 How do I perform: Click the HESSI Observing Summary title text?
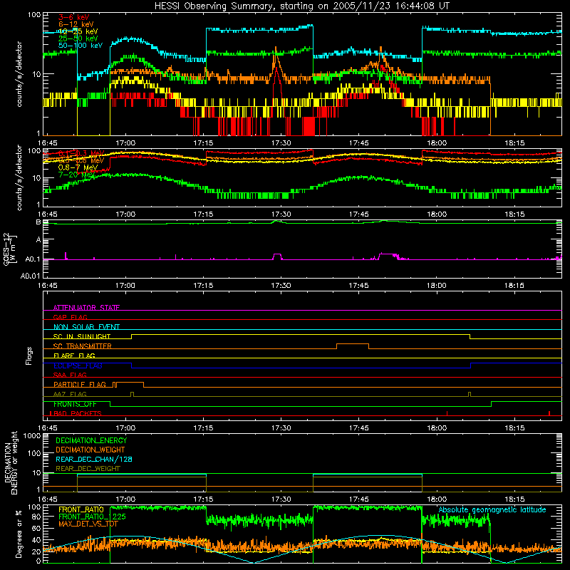302,6
